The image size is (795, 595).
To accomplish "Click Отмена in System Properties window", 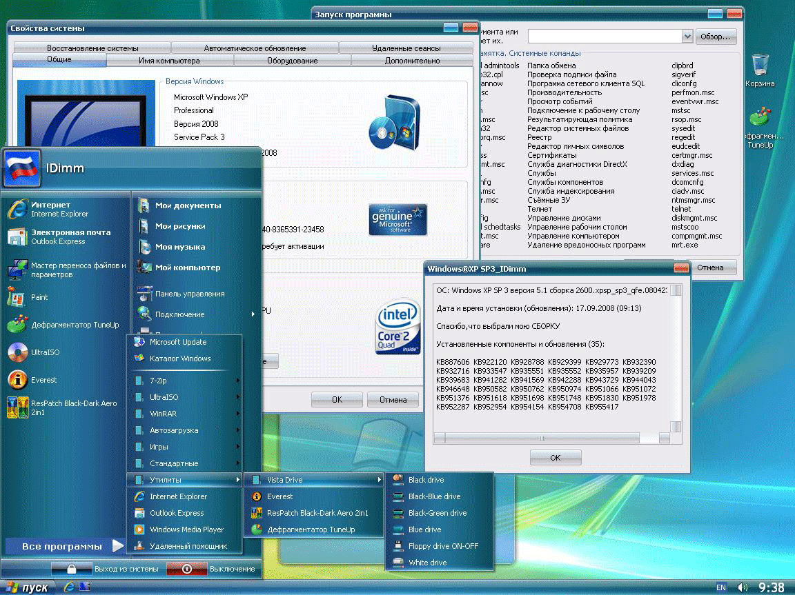I will click(x=393, y=399).
